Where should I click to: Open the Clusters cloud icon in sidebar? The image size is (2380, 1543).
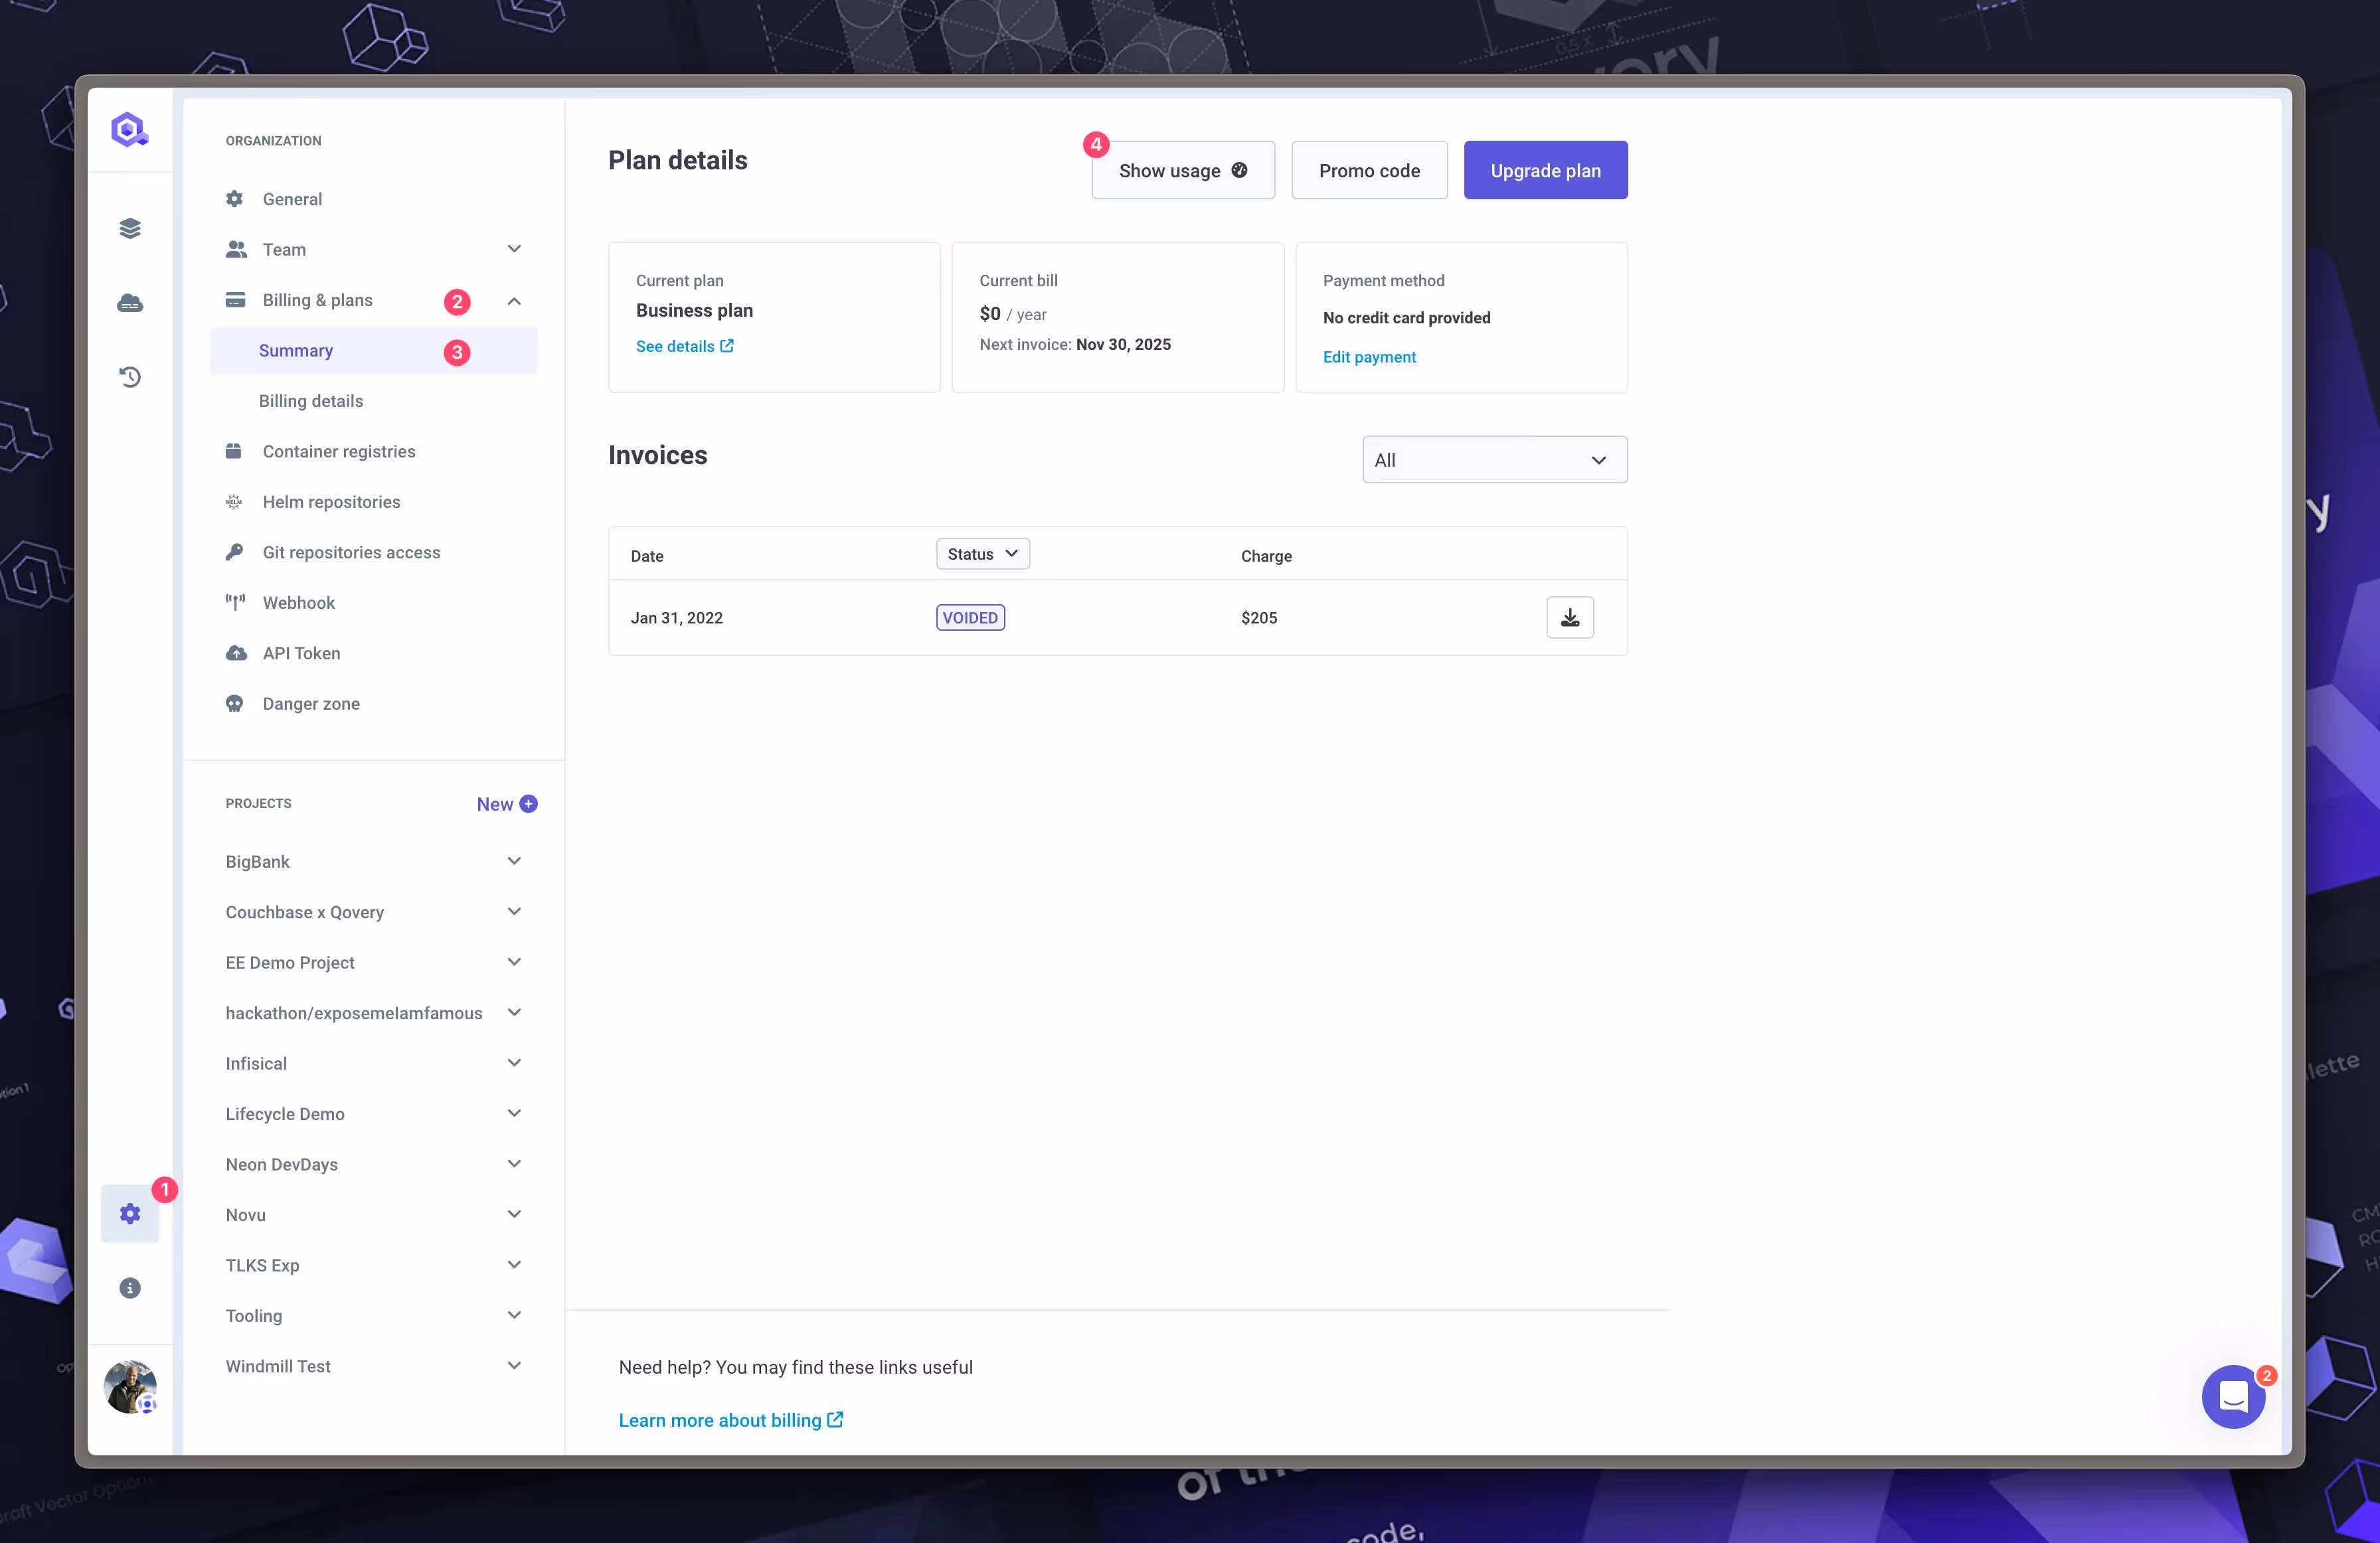pyautogui.click(x=130, y=302)
